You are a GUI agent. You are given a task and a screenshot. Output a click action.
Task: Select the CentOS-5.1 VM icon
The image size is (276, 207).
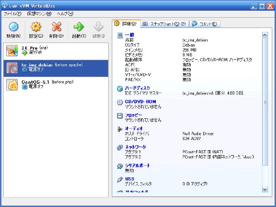[12, 85]
